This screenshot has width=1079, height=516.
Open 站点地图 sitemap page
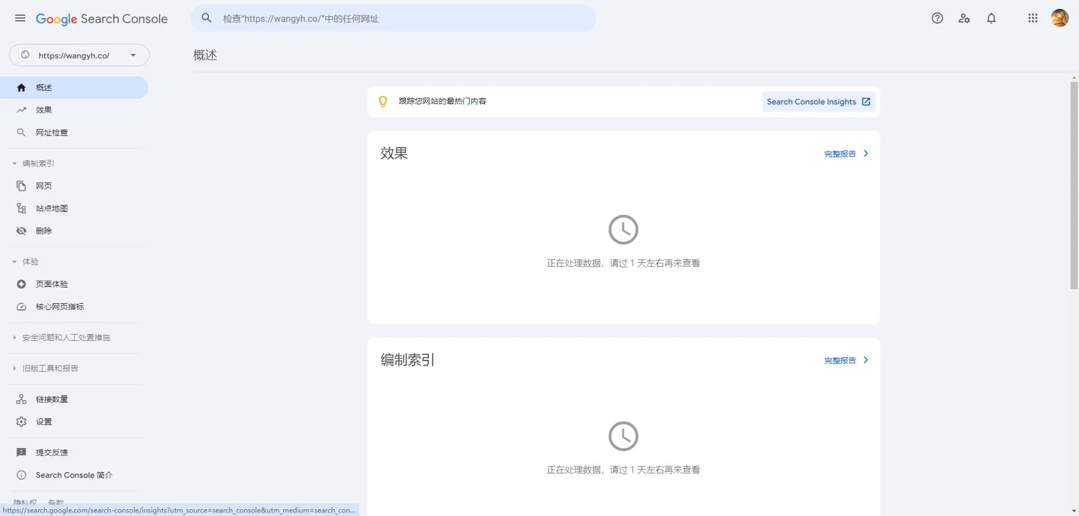tap(52, 209)
